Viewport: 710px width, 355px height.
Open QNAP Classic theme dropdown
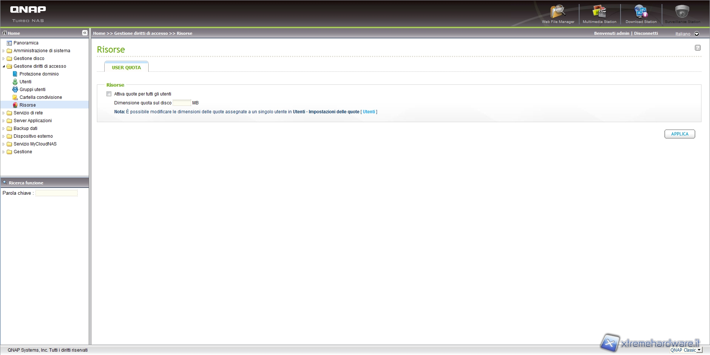pyautogui.click(x=686, y=350)
